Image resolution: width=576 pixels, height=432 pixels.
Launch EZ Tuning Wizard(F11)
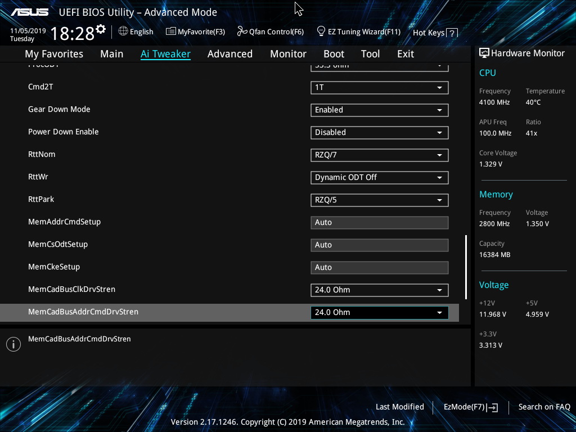point(358,31)
